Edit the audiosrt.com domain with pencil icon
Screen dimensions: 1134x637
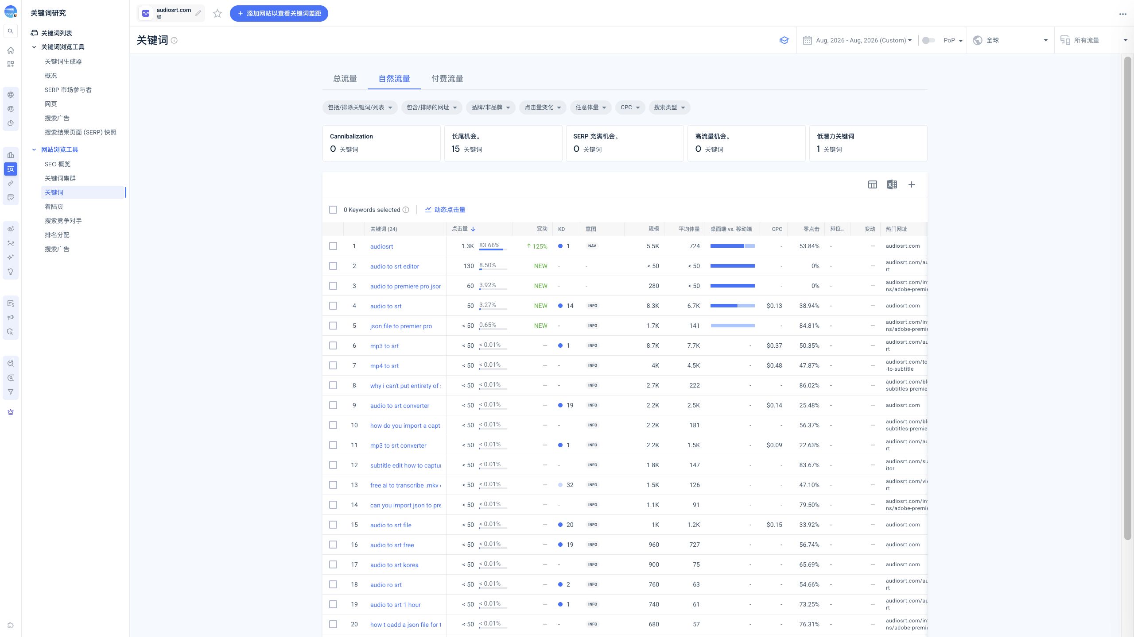pos(198,13)
